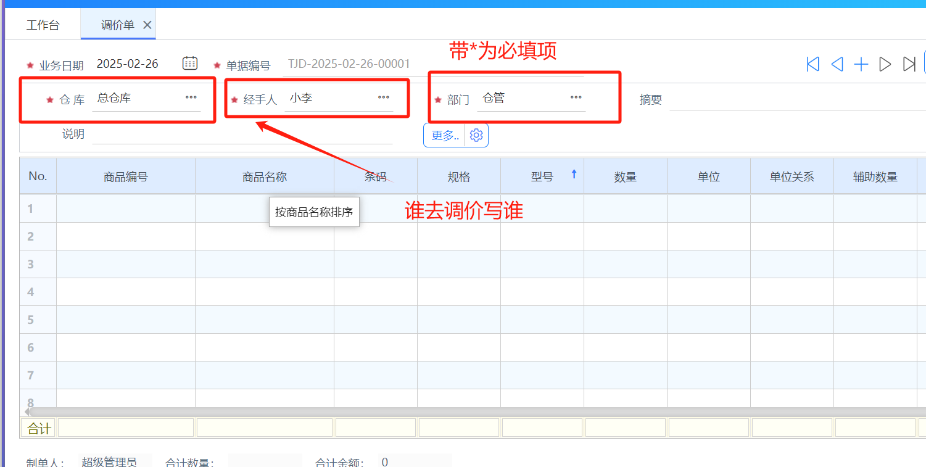Image resolution: width=926 pixels, height=467 pixels.
Task: Jump to the last record
Action: (x=909, y=64)
